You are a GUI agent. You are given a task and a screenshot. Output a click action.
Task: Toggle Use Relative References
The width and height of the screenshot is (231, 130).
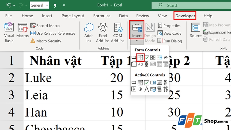(53, 33)
